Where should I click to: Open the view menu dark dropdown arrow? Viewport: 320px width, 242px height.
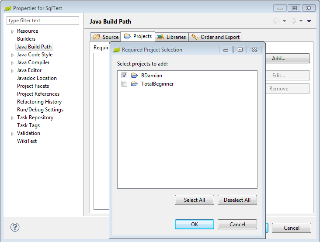point(309,21)
